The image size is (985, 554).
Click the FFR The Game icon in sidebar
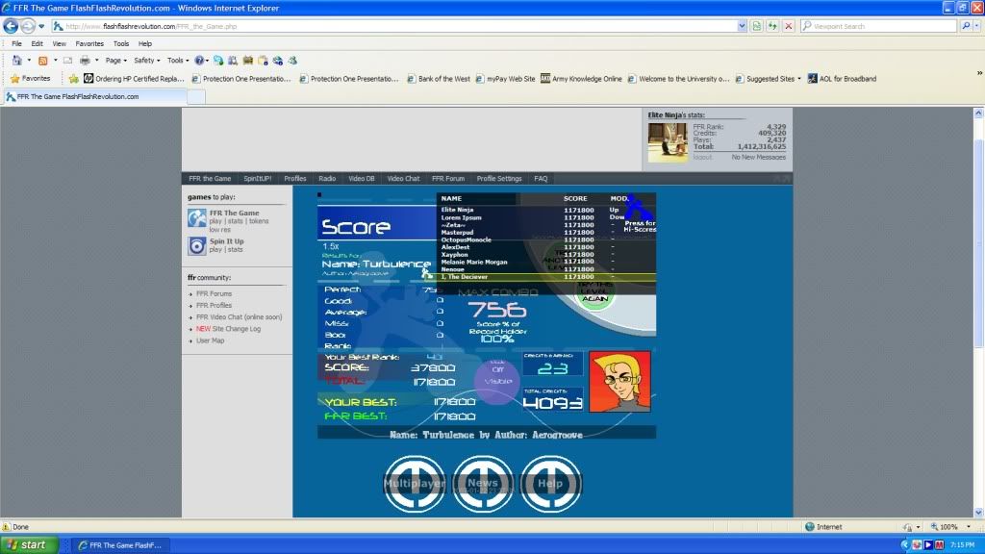196,218
